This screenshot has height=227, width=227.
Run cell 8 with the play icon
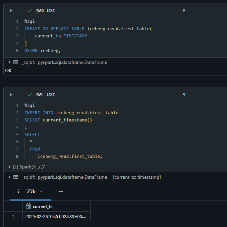(11, 11)
